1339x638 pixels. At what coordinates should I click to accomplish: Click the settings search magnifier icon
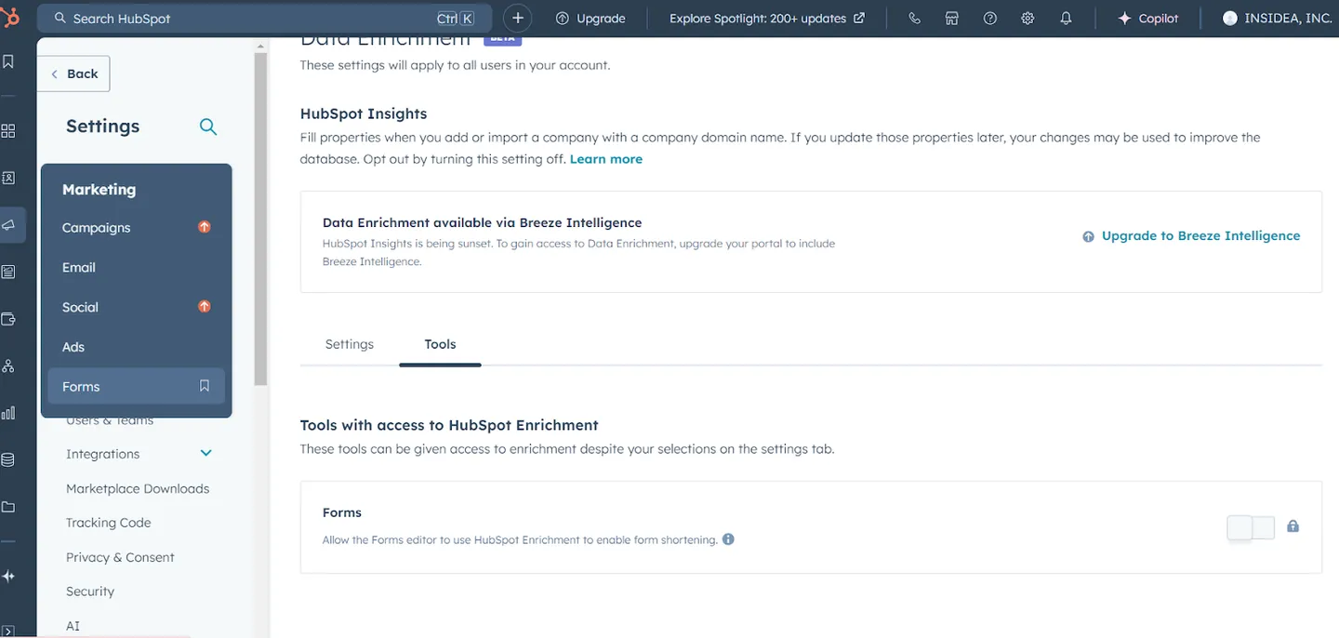point(208,126)
